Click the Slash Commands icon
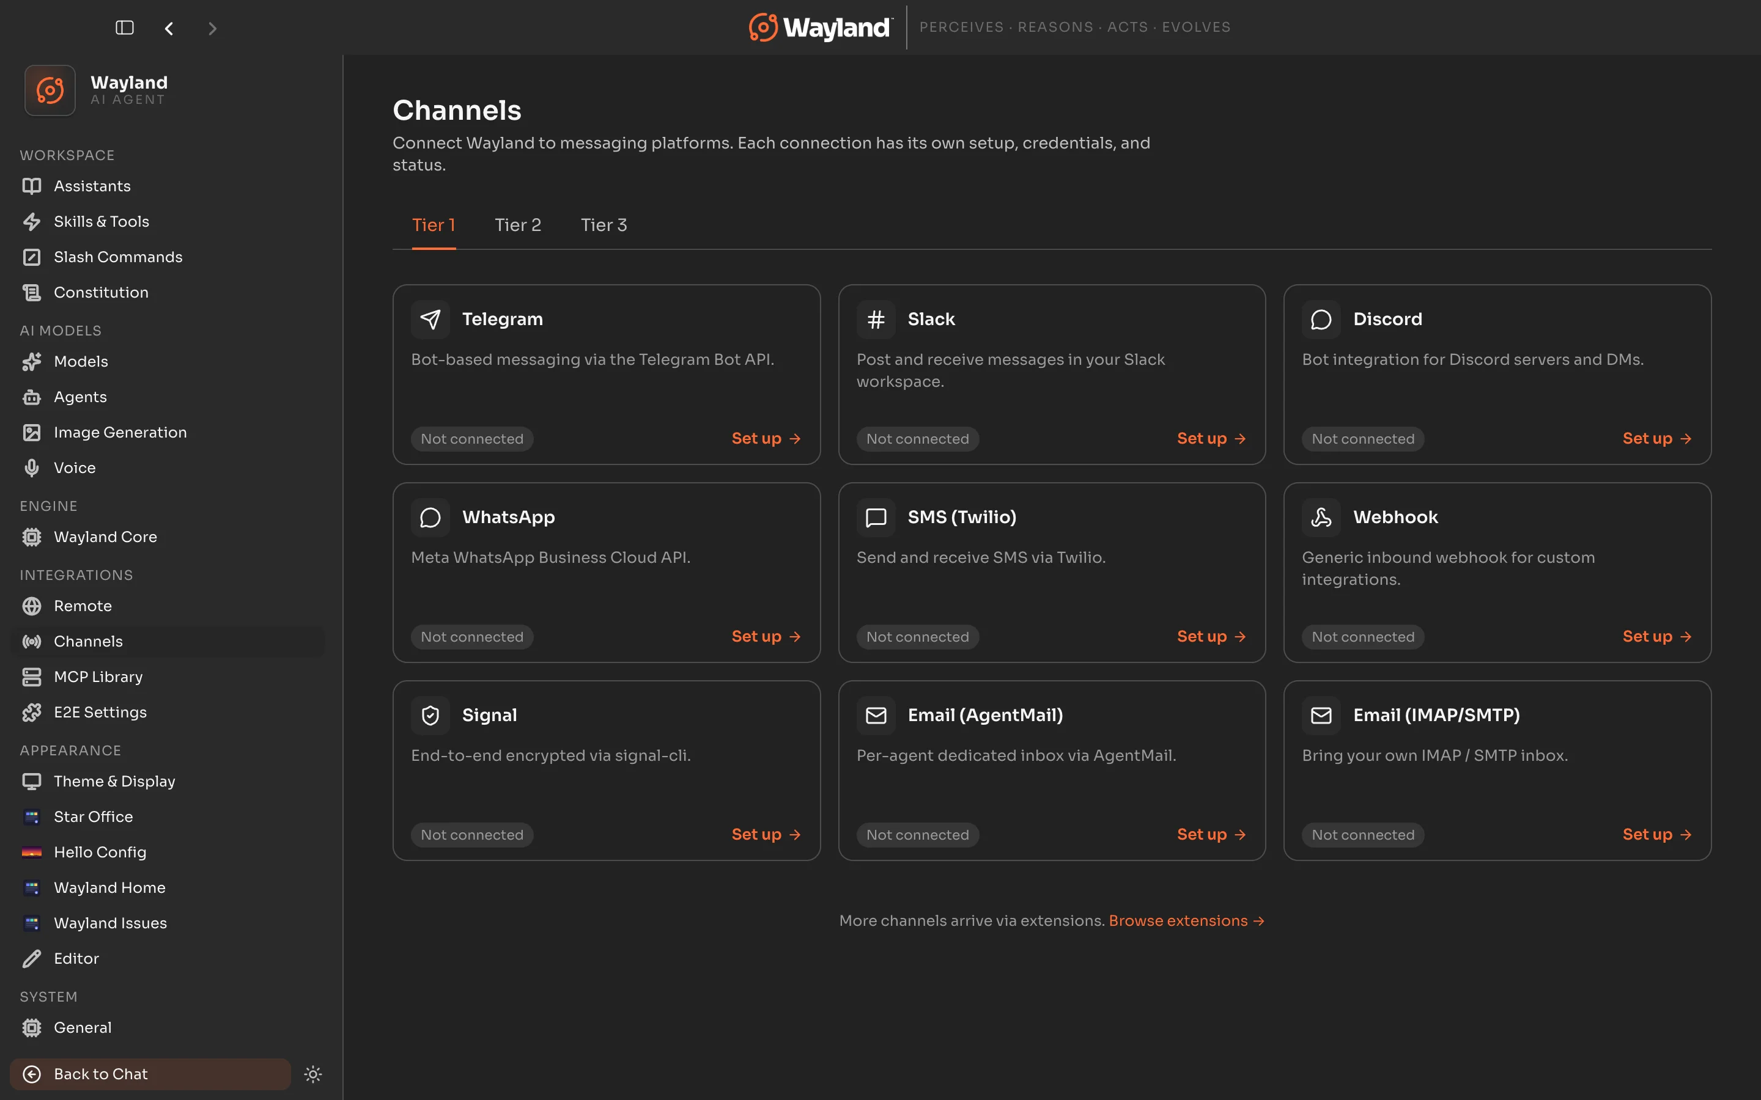The height and width of the screenshot is (1100, 1761). click(x=31, y=257)
